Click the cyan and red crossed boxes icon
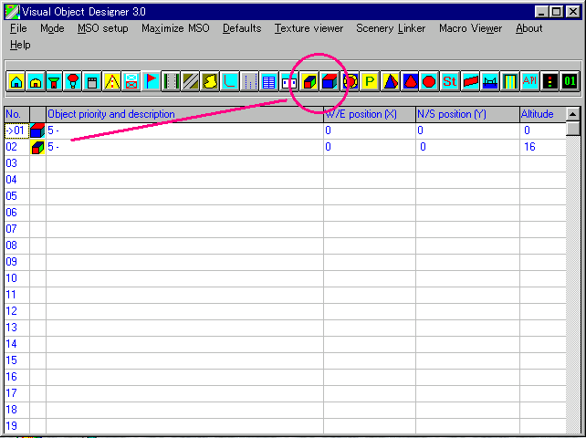Screen dimensions: 586x438 click(131, 81)
